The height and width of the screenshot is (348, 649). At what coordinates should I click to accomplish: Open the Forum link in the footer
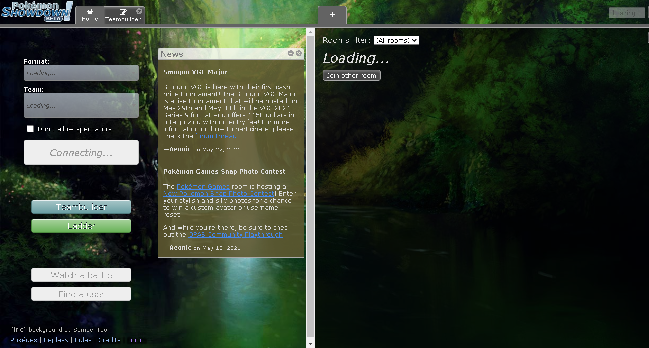137,340
